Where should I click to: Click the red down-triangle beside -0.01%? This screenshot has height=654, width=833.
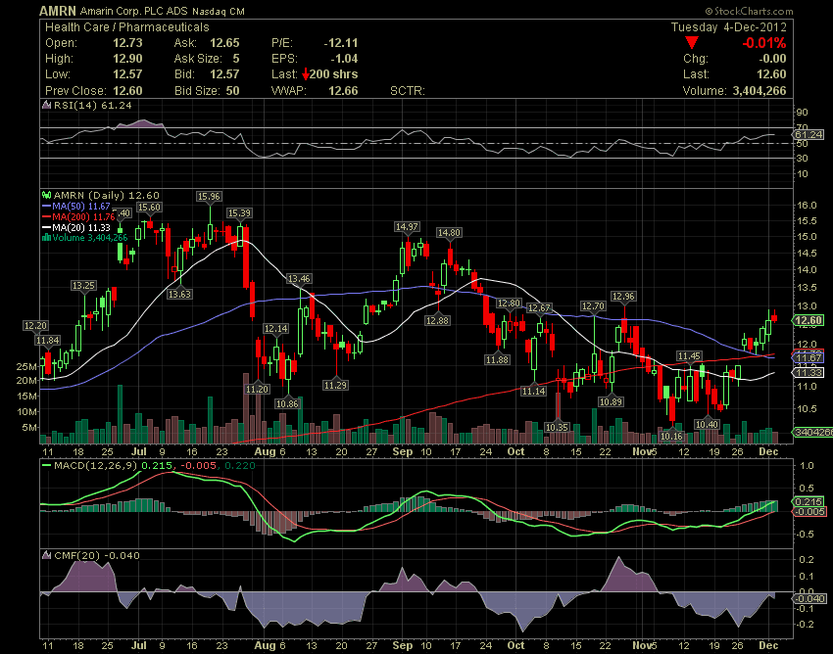coord(693,42)
